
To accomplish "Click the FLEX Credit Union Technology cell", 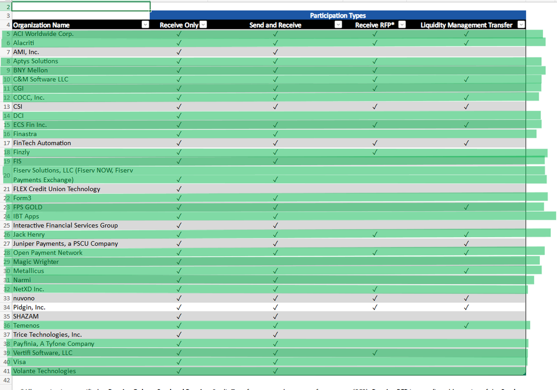I will pyautogui.click(x=81, y=189).
